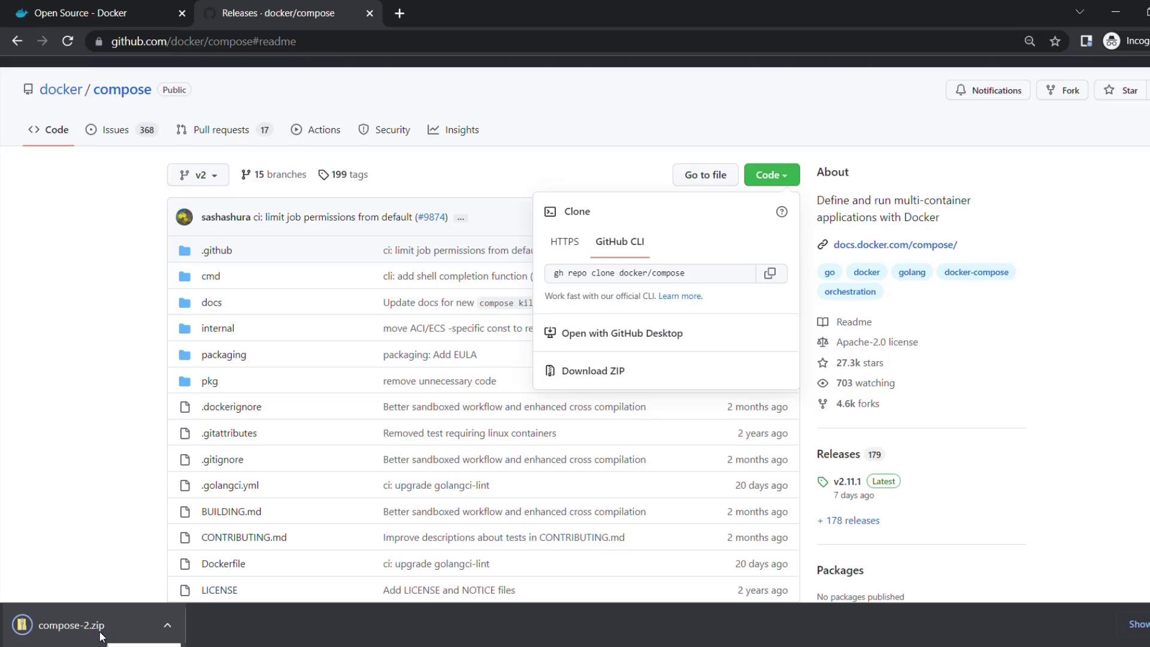Open the new tab plus button
This screenshot has height=647, width=1150.
coord(400,13)
